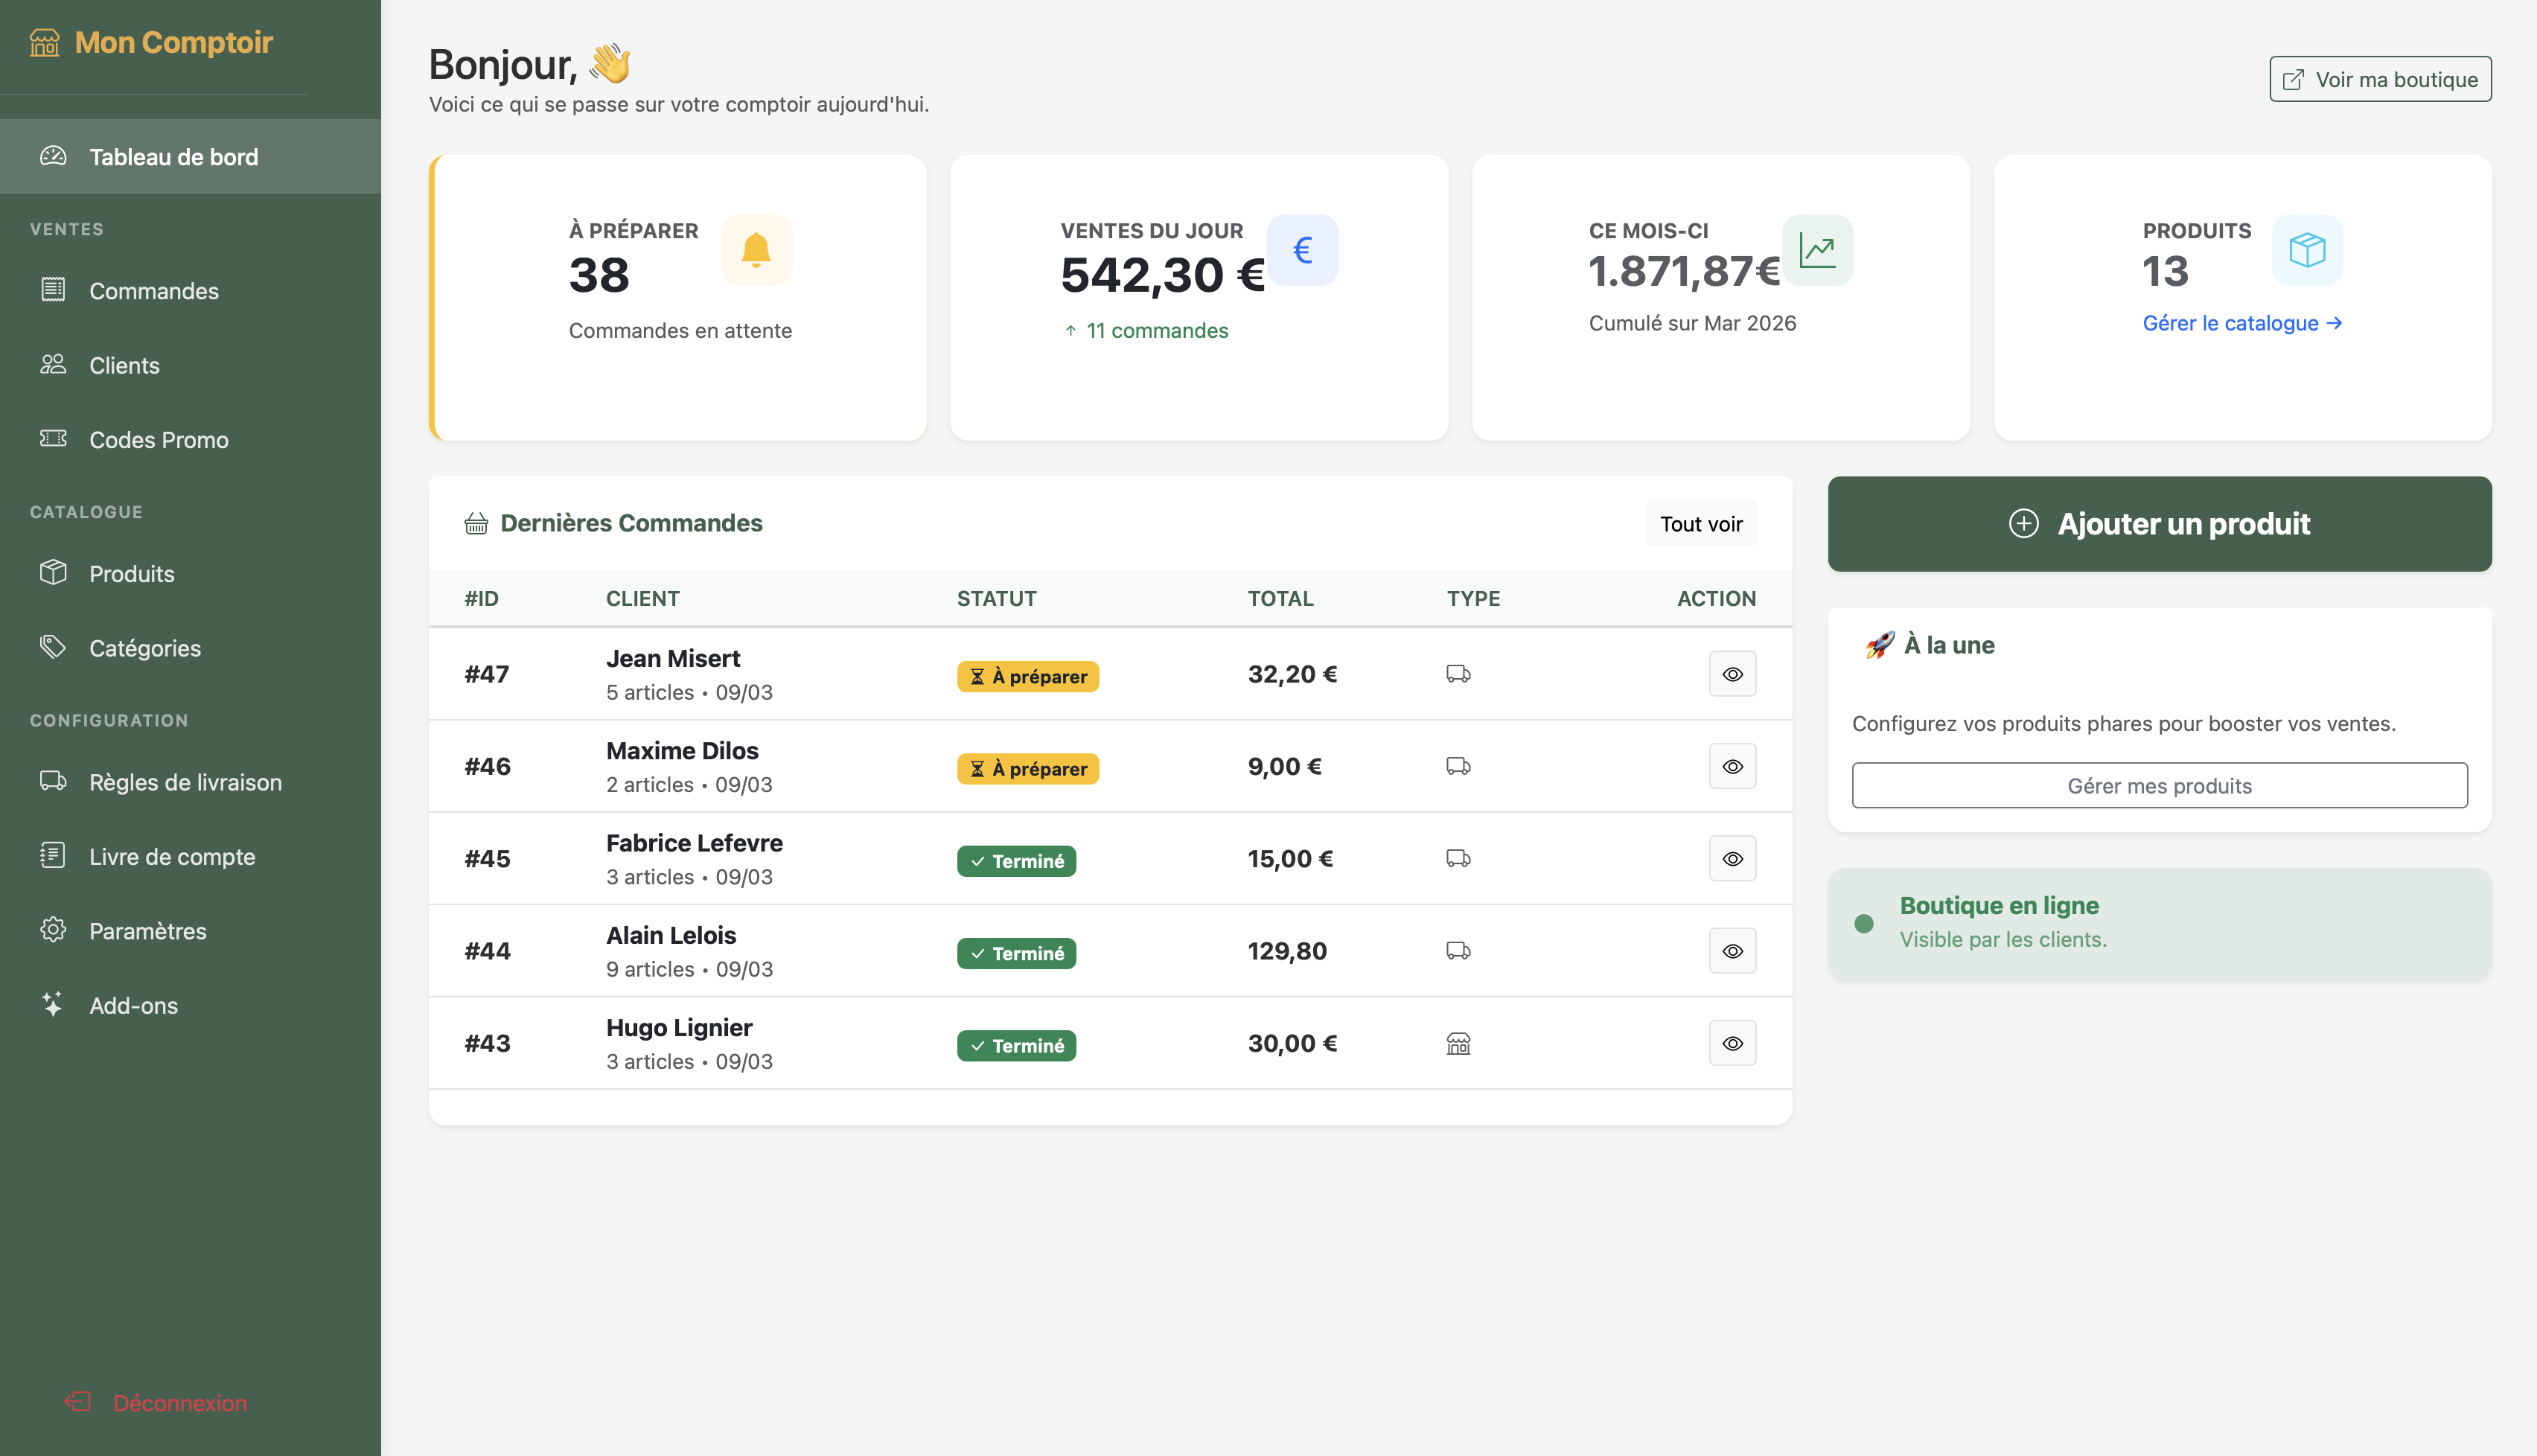Select the Clients section icon
The image size is (2537, 1456).
click(53, 365)
